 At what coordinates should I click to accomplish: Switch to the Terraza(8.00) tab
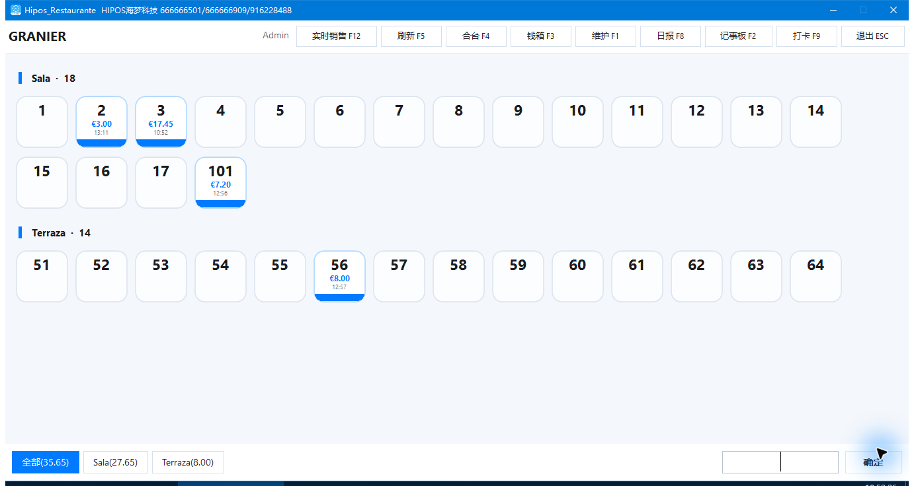[188, 462]
